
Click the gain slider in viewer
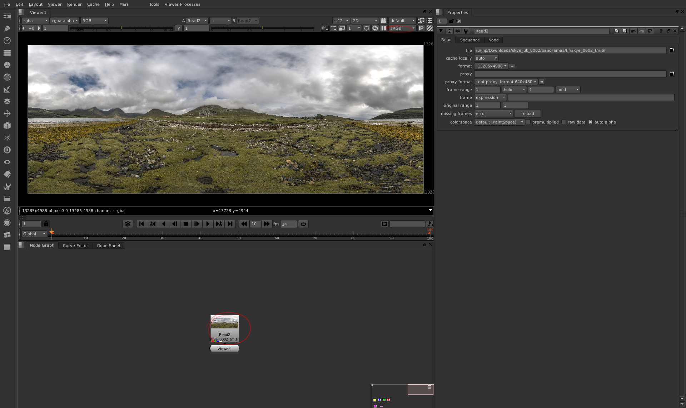coord(121,27)
